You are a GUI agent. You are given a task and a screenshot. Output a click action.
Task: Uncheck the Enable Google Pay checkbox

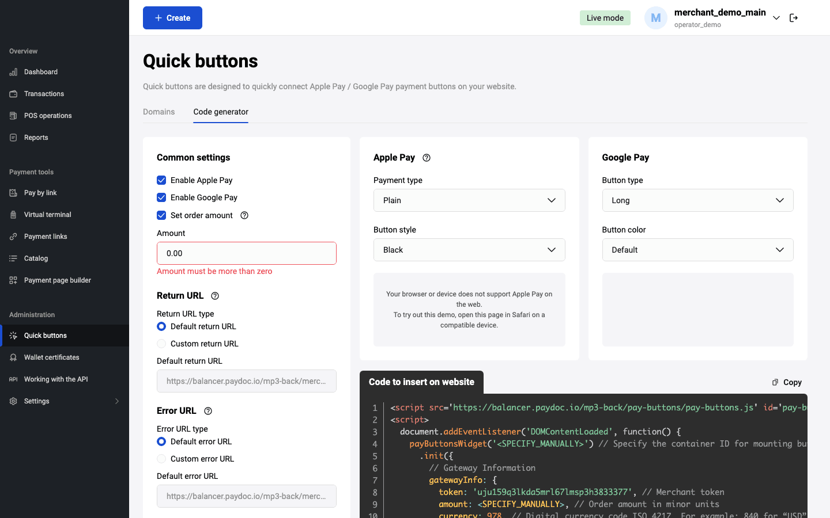click(x=161, y=197)
